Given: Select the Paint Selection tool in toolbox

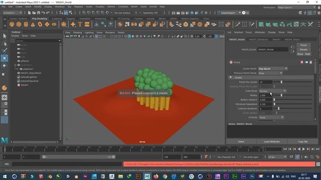Looking at the screenshot, I should (5, 50).
